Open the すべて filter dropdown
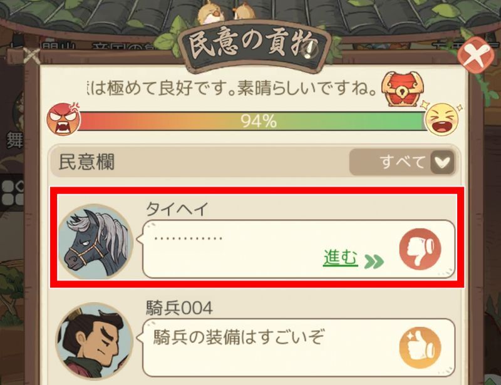 403,162
